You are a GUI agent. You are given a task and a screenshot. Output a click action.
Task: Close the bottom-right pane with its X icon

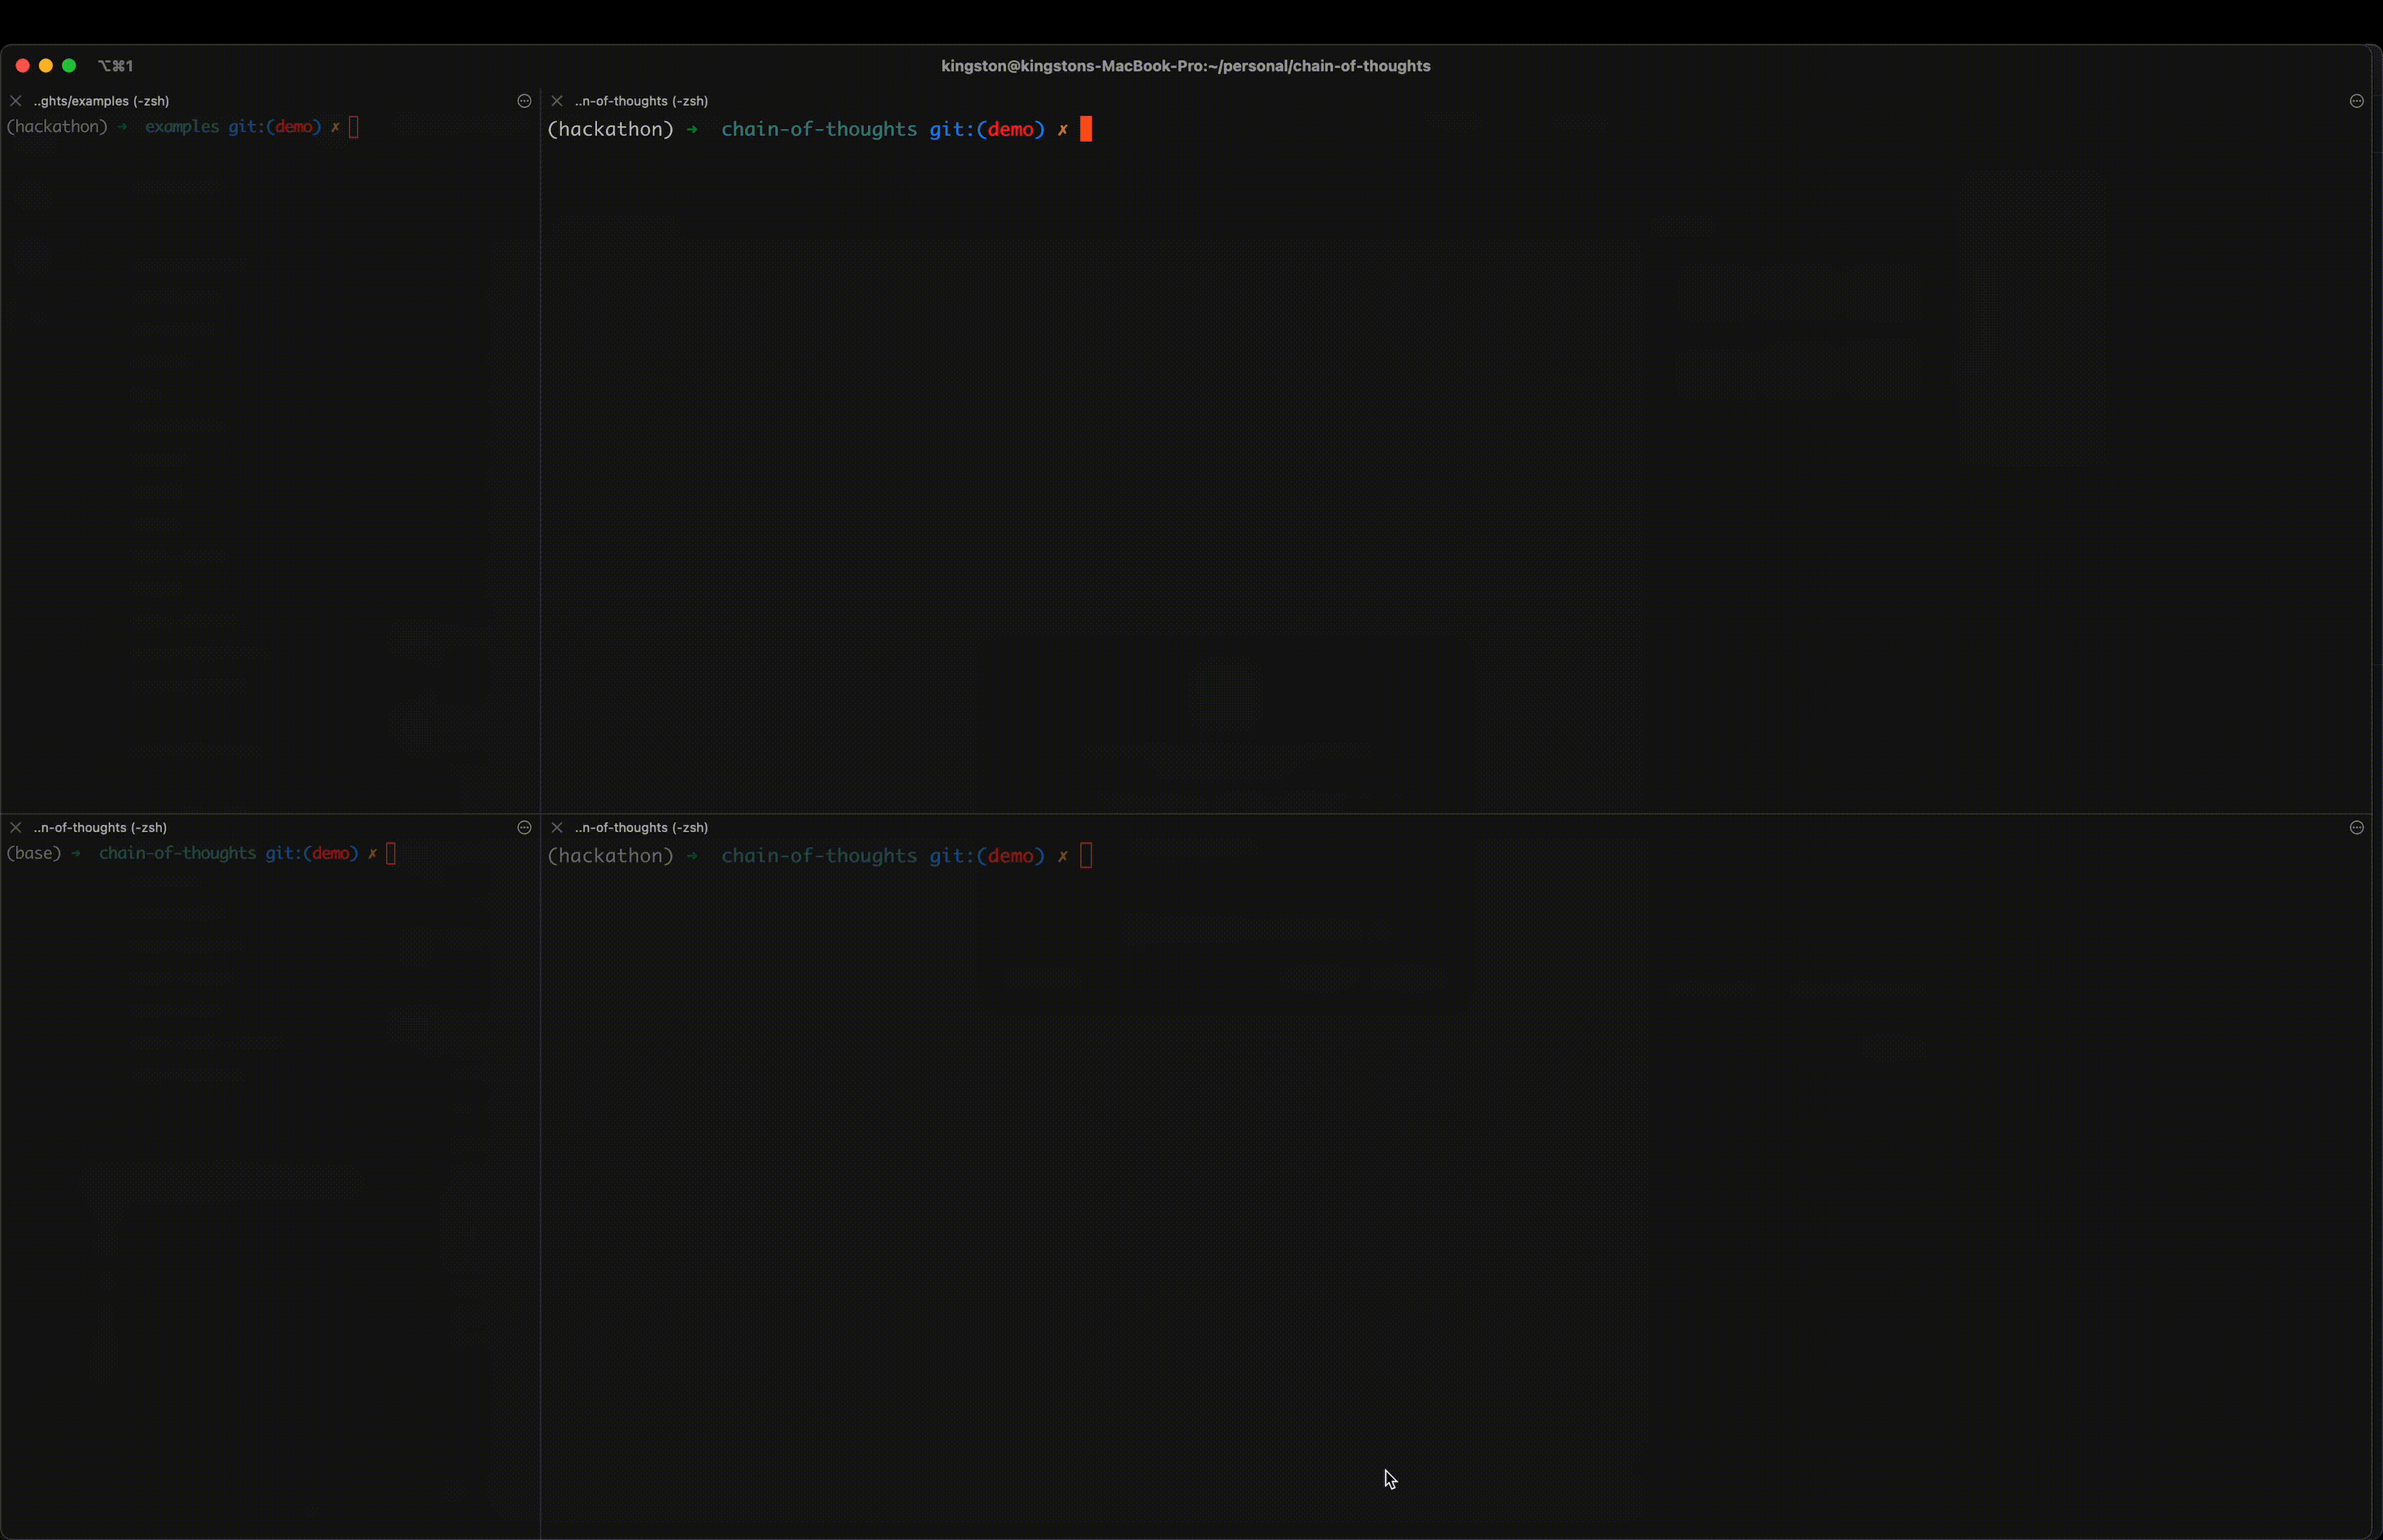tap(557, 827)
